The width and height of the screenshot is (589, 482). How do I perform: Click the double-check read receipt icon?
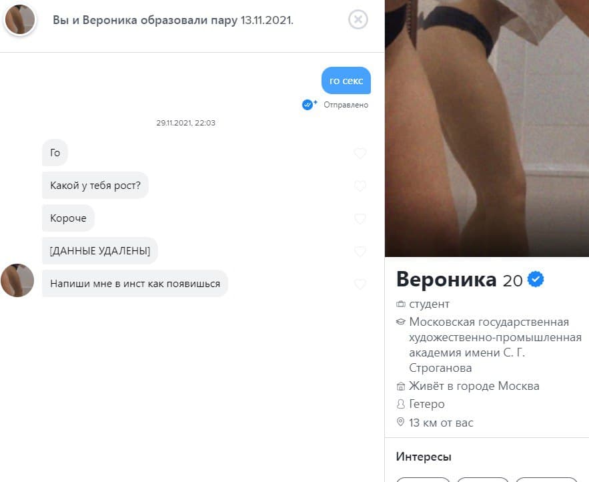(x=309, y=104)
